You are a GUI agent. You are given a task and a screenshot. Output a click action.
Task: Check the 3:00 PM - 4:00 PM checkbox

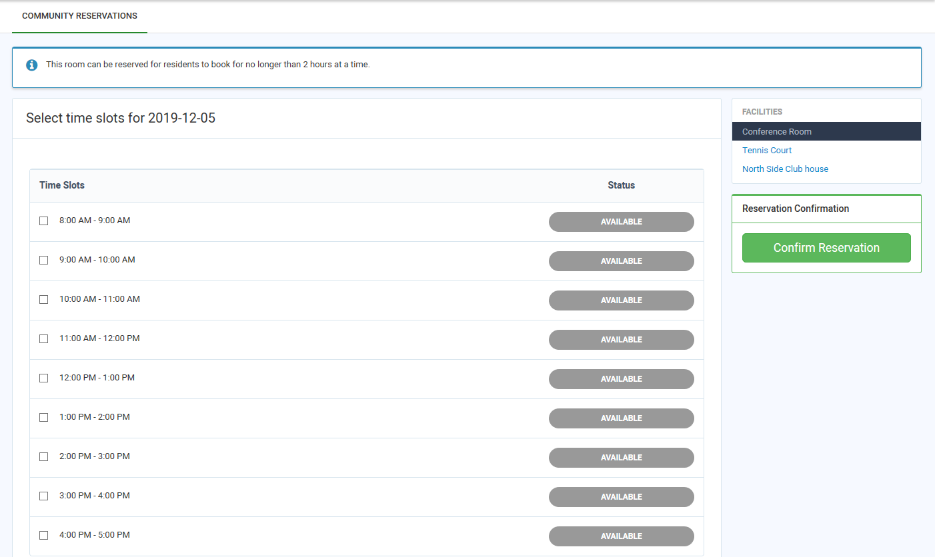(44, 496)
